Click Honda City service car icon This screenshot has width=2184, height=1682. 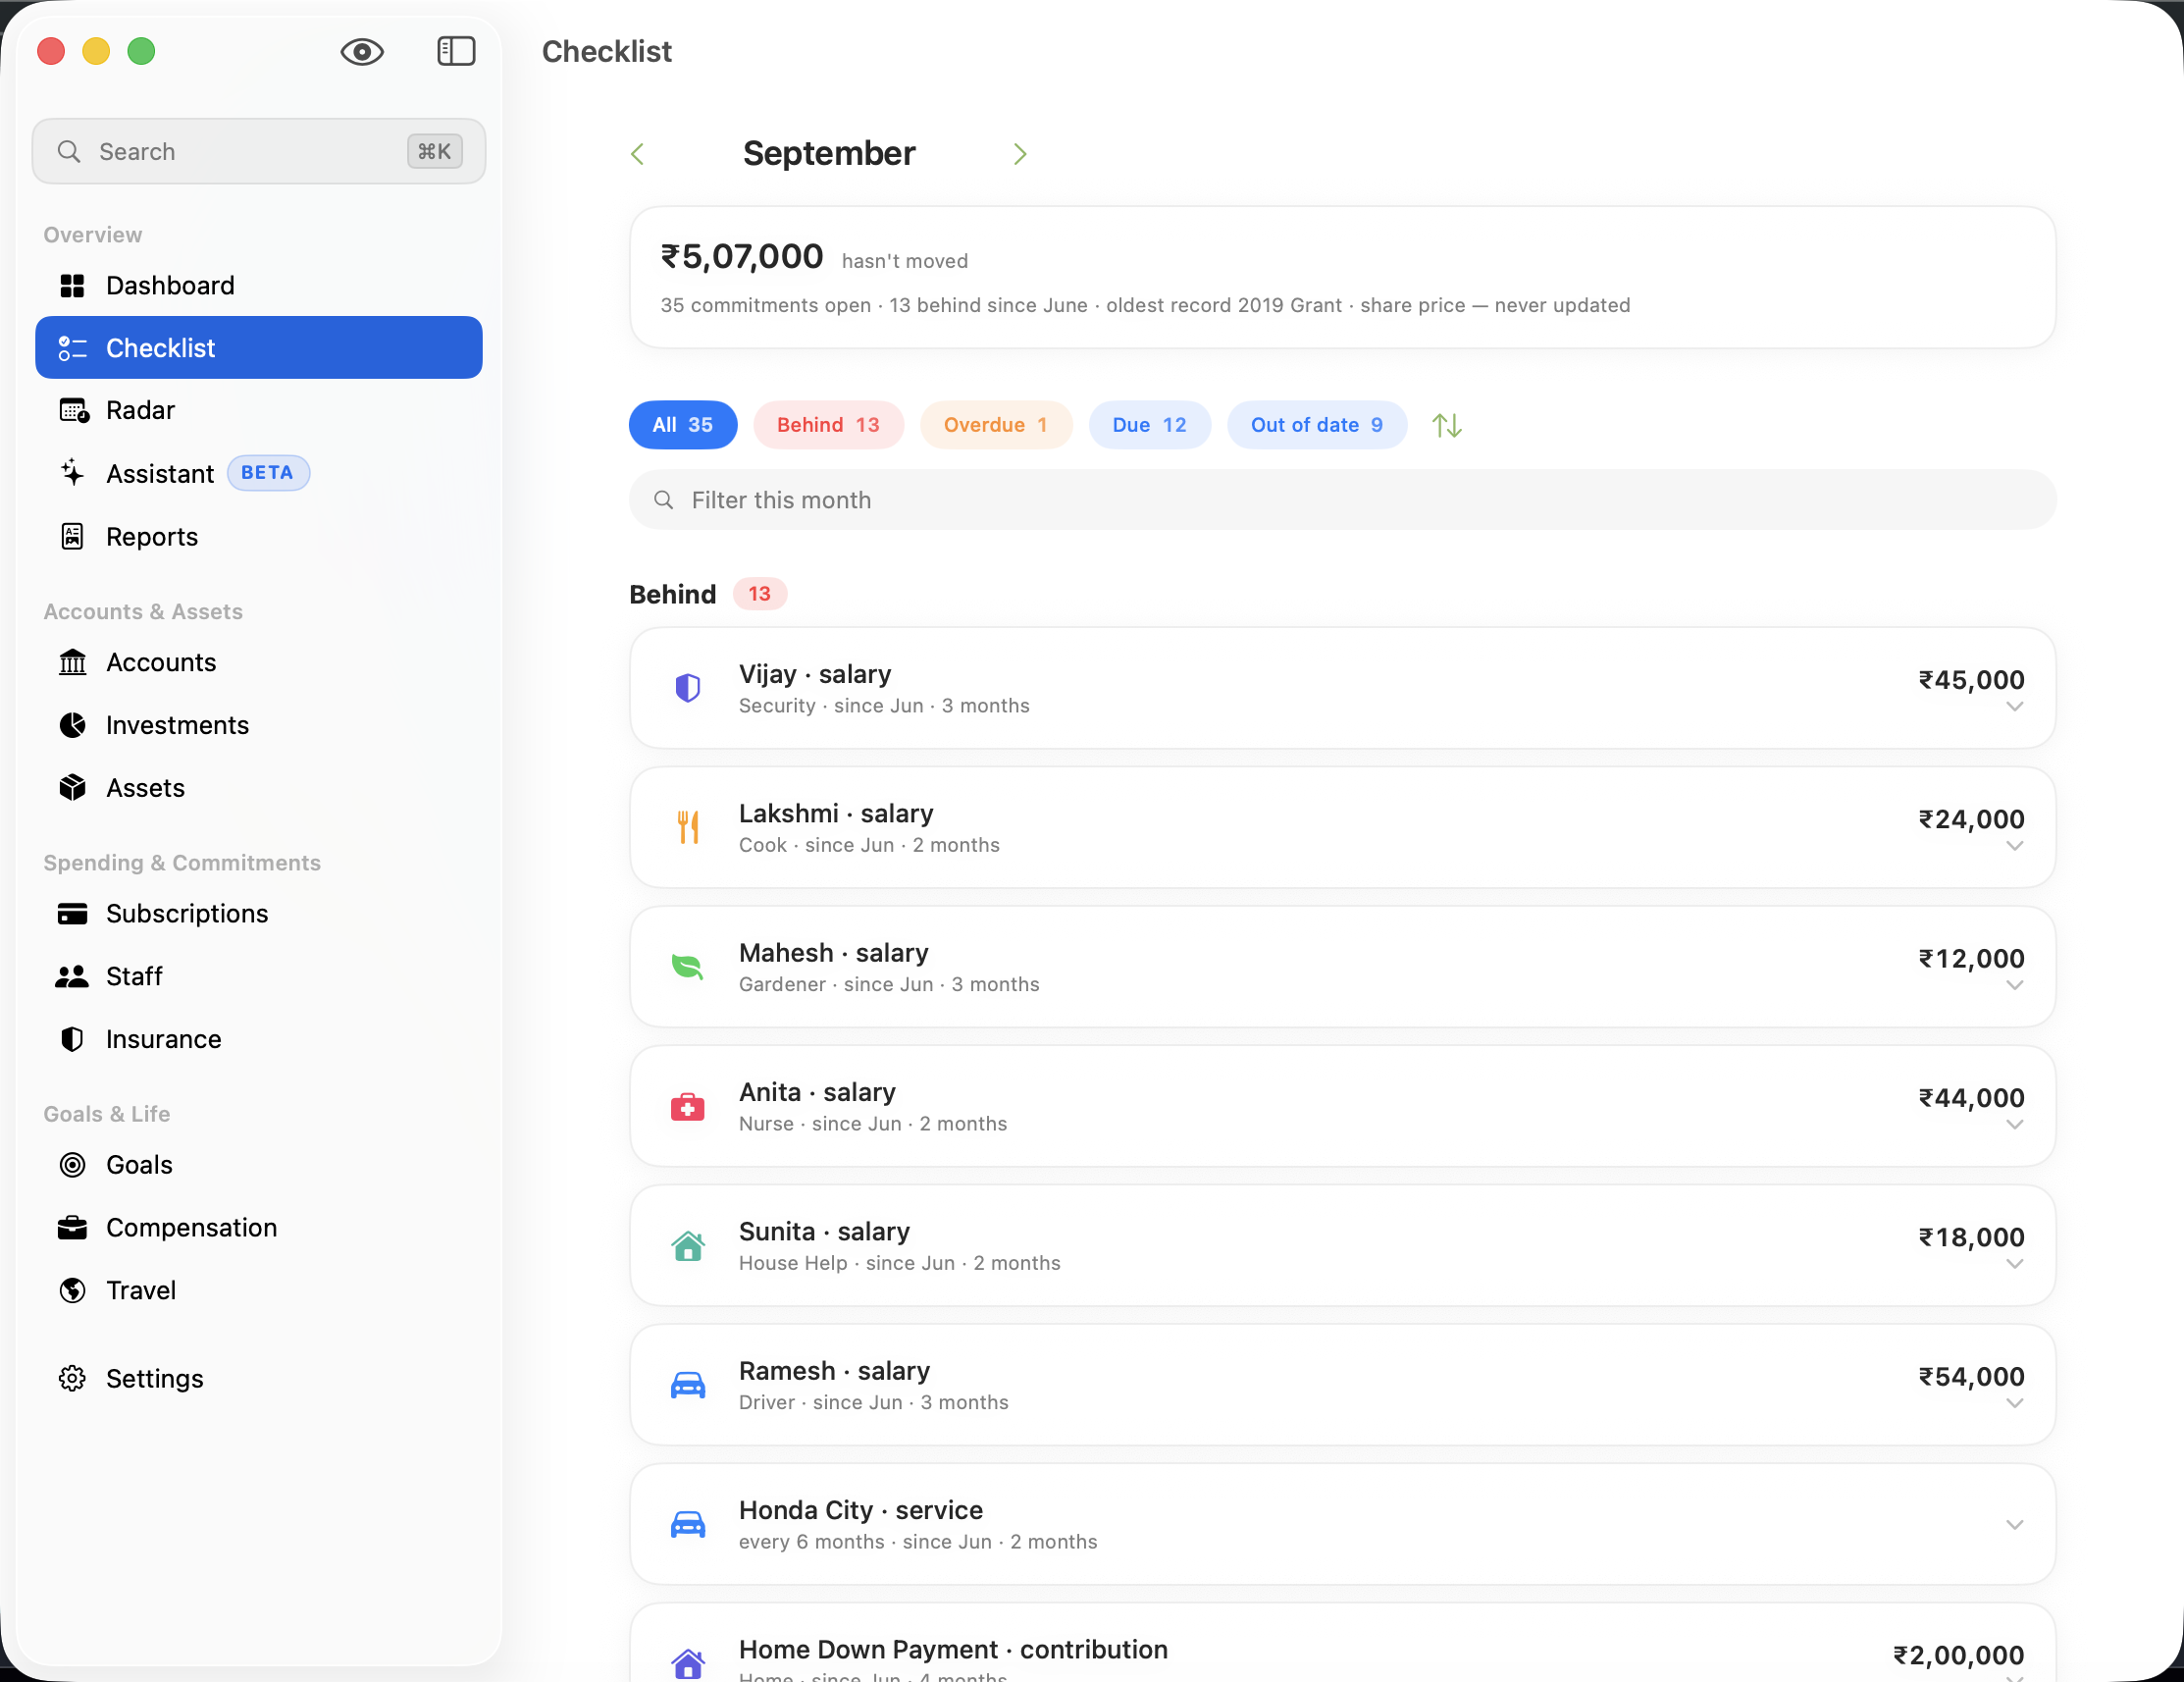point(688,1525)
